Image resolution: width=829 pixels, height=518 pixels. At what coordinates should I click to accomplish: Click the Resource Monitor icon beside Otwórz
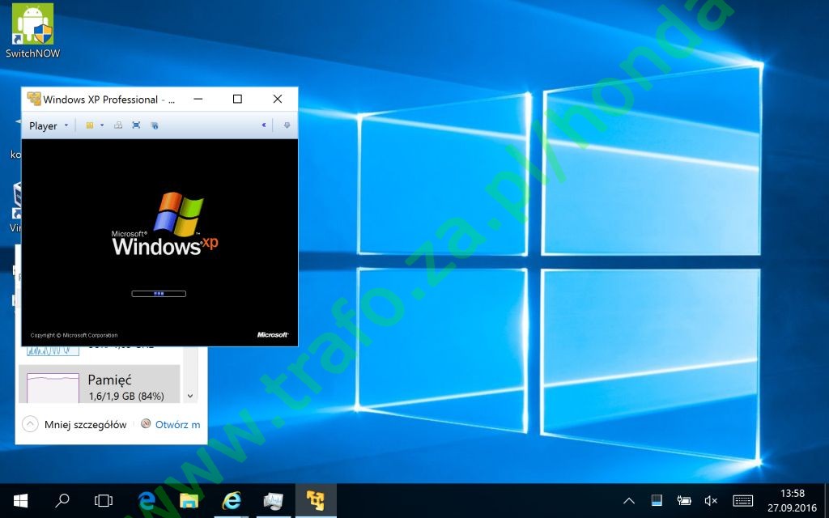(146, 423)
